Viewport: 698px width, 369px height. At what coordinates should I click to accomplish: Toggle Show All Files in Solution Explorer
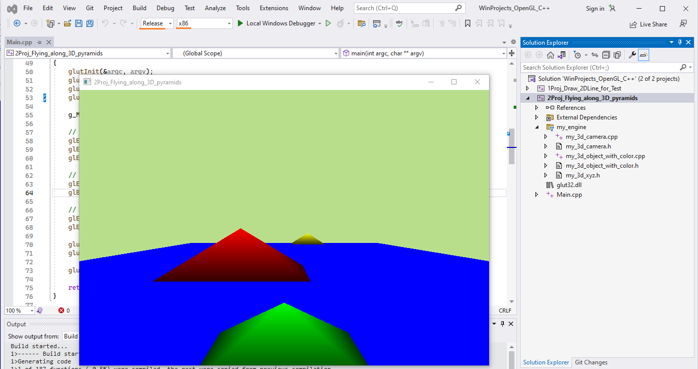617,55
